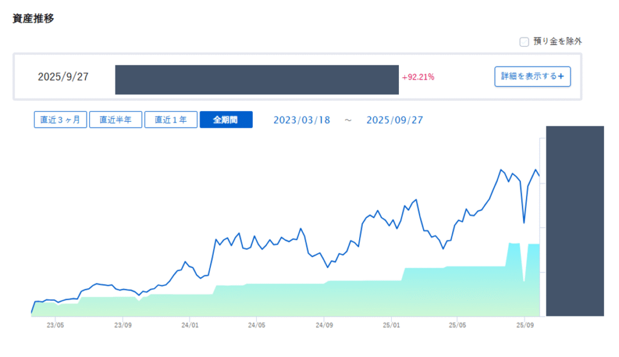Viewport: 619px width, 357px height.
Task: Click the end date 2025/09/27 in range
Action: 395,120
